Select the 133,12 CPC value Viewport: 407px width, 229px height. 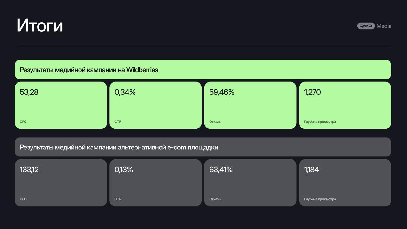[x=29, y=170]
